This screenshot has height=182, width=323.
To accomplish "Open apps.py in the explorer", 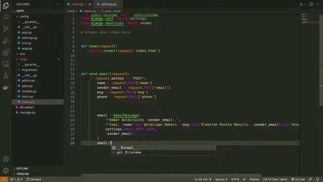I will pyautogui.click(x=38, y=86).
